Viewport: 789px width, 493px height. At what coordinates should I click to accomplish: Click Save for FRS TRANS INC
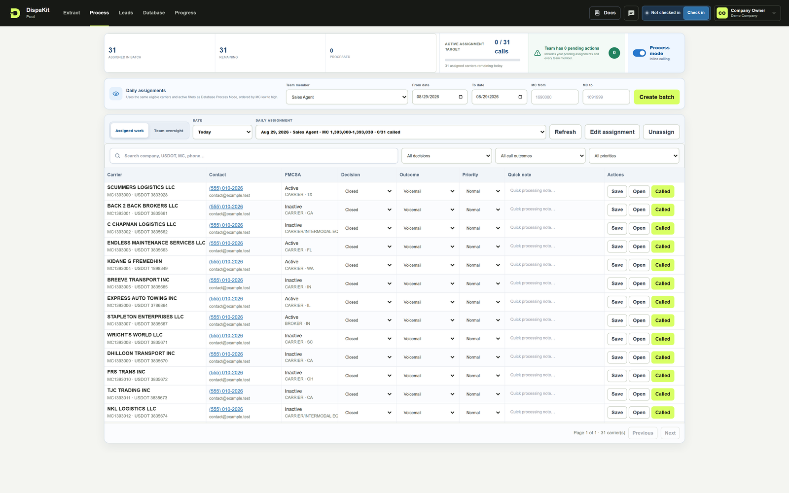click(x=617, y=376)
